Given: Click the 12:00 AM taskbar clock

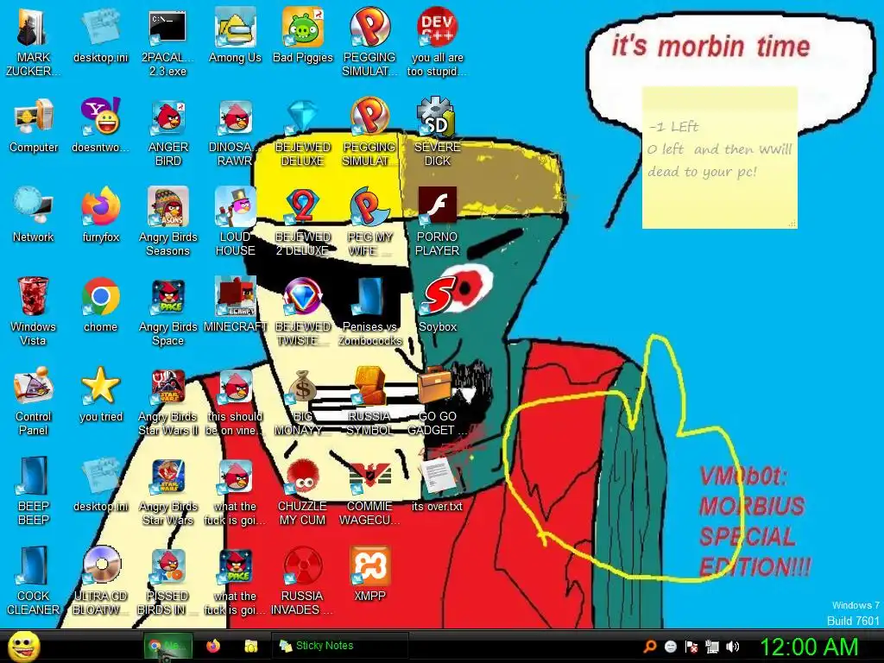Looking at the screenshot, I should pyautogui.click(x=808, y=647).
